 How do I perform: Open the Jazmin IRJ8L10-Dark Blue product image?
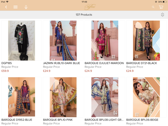coord(63,40)
